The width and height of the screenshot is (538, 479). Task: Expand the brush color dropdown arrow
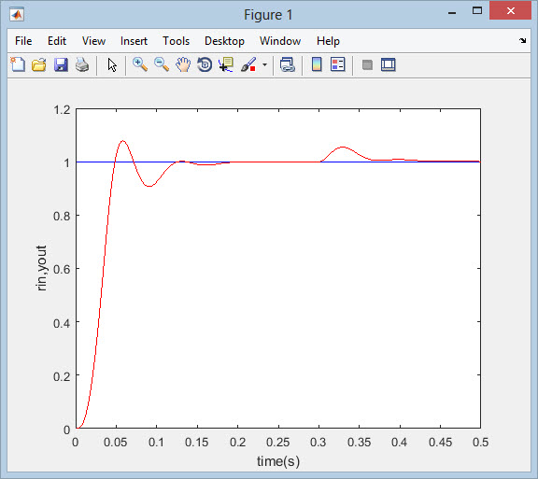(264, 64)
